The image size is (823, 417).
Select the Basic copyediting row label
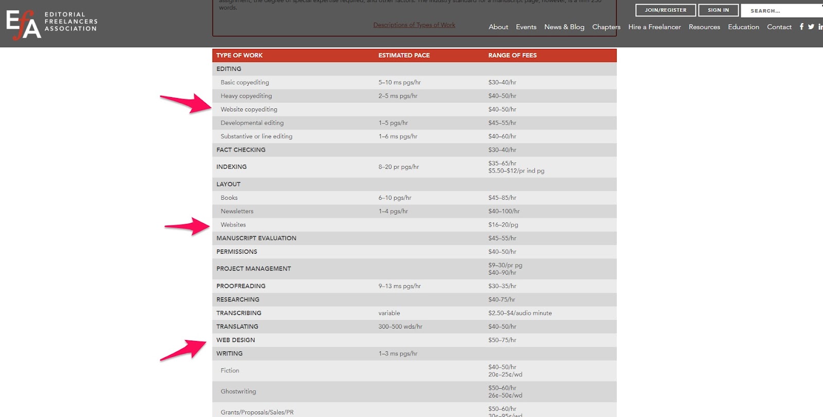tap(245, 82)
